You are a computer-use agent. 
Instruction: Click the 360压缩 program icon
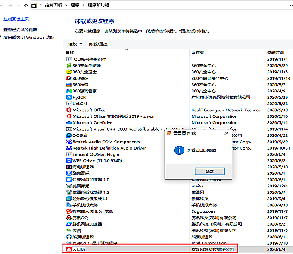(x=69, y=85)
